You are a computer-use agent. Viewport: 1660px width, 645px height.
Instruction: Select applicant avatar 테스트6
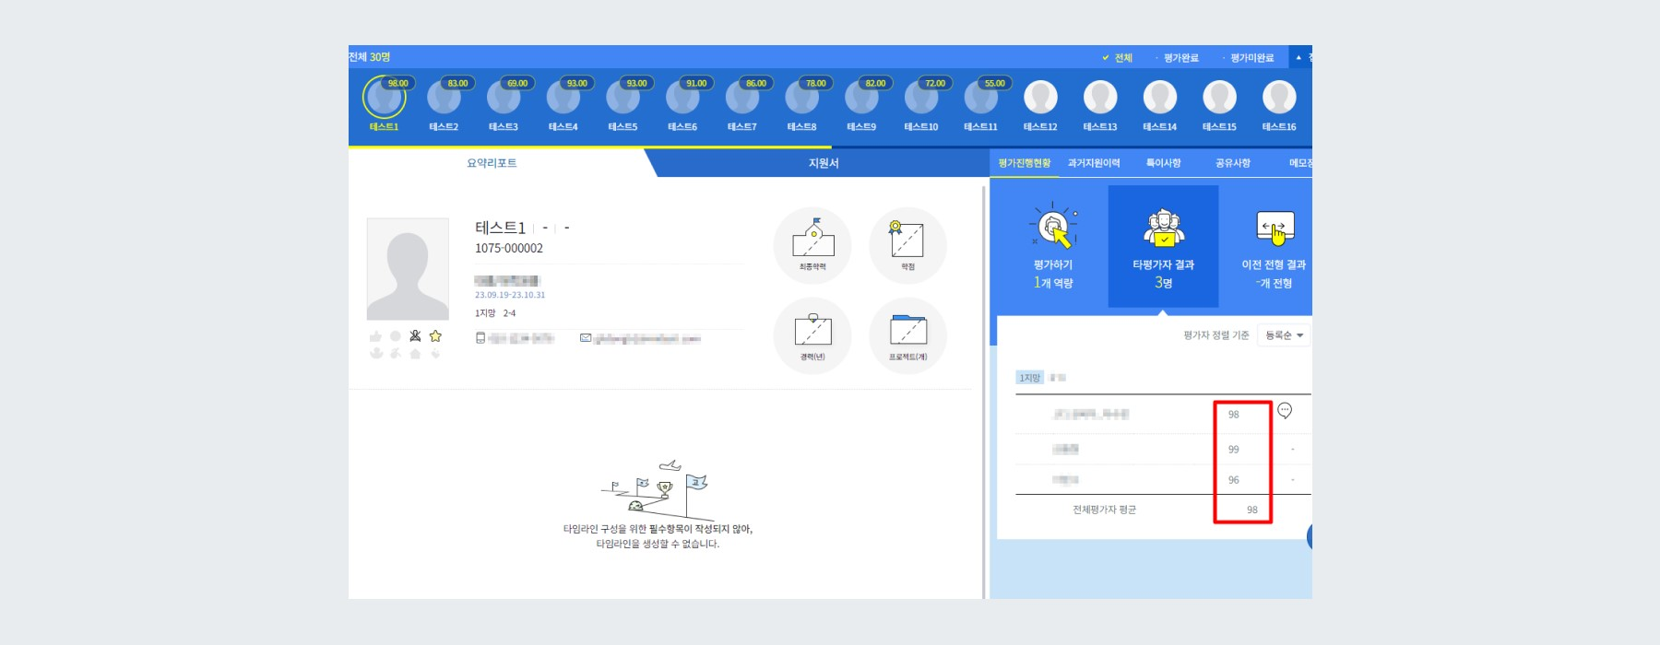682,98
